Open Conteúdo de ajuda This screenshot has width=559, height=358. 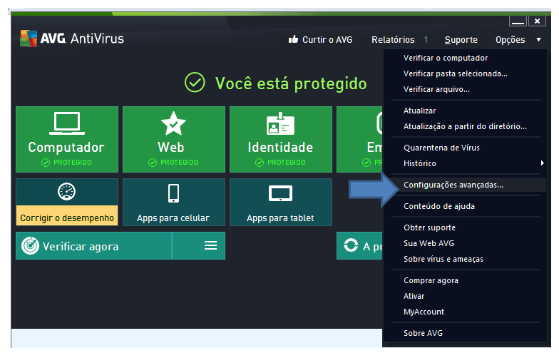point(439,206)
